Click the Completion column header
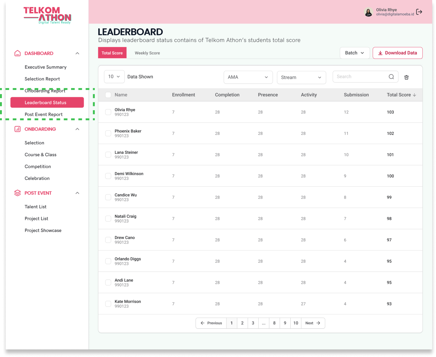 [227, 95]
